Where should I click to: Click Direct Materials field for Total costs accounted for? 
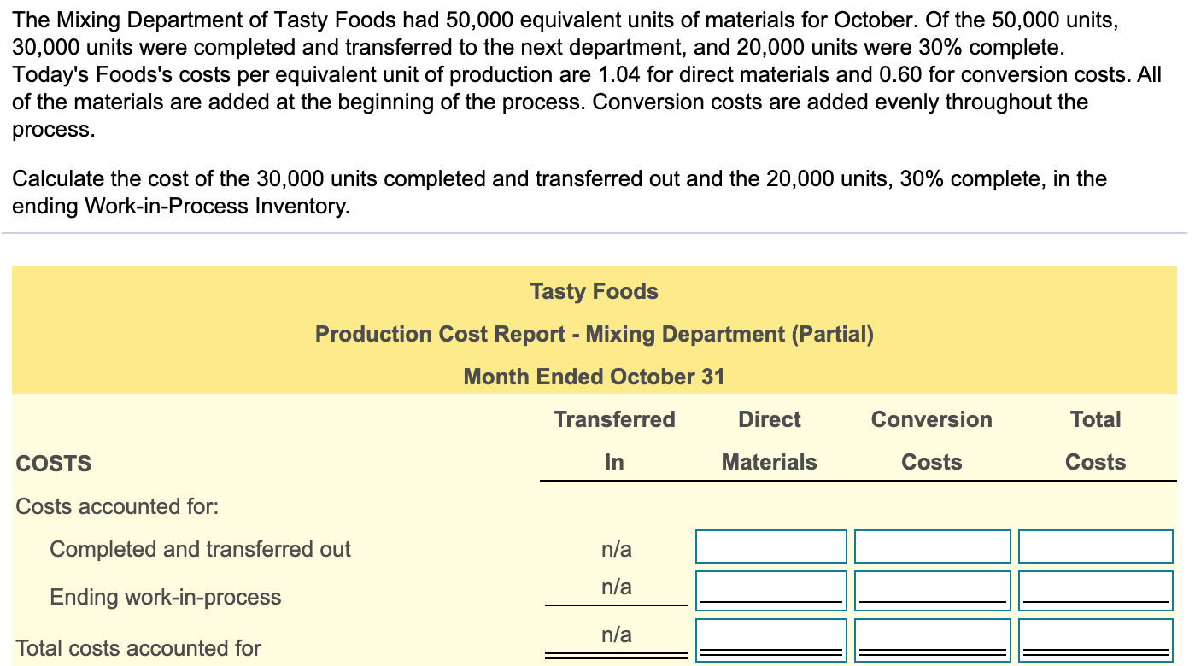coord(770,640)
